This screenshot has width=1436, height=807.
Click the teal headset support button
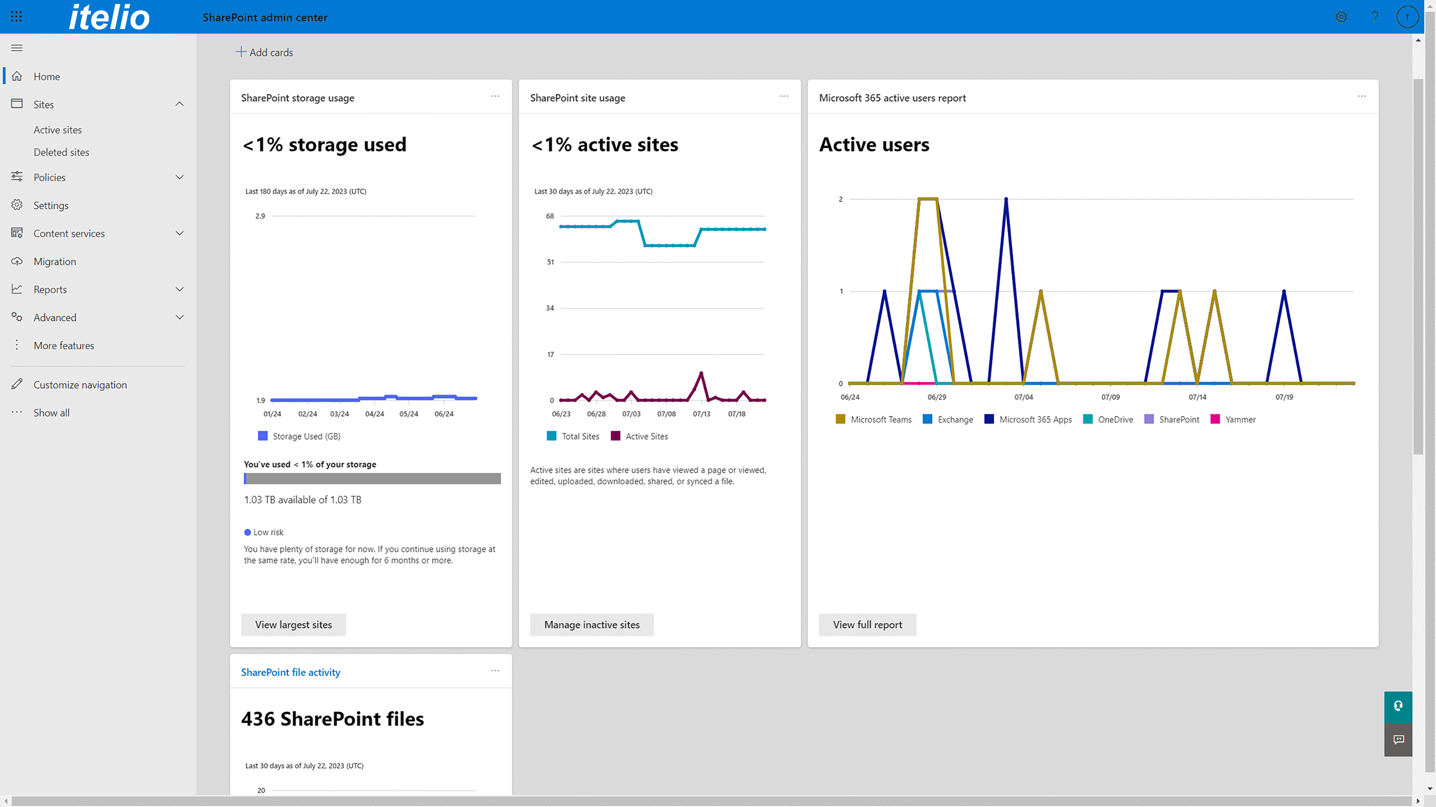tap(1398, 706)
